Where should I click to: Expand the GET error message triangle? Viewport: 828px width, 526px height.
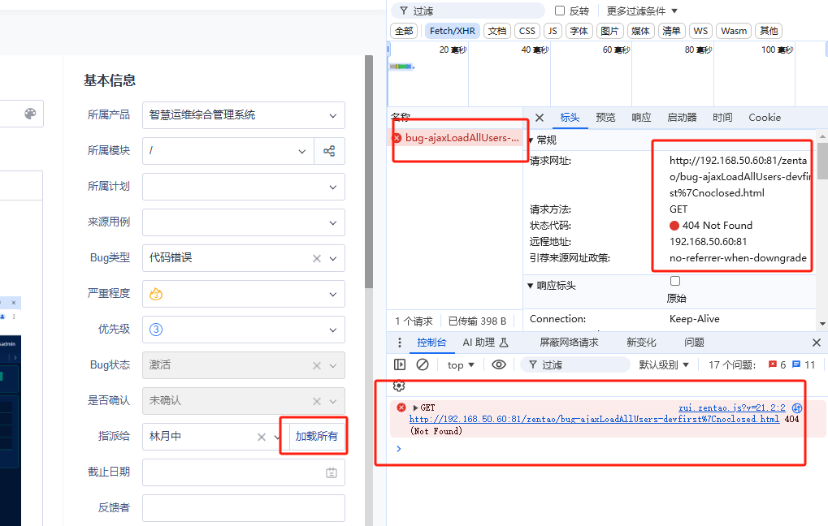pyautogui.click(x=415, y=407)
